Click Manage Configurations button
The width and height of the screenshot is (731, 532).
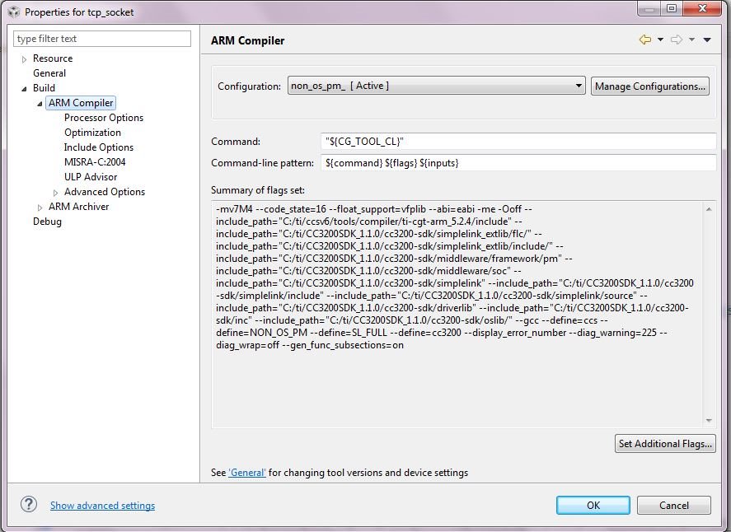tap(650, 86)
